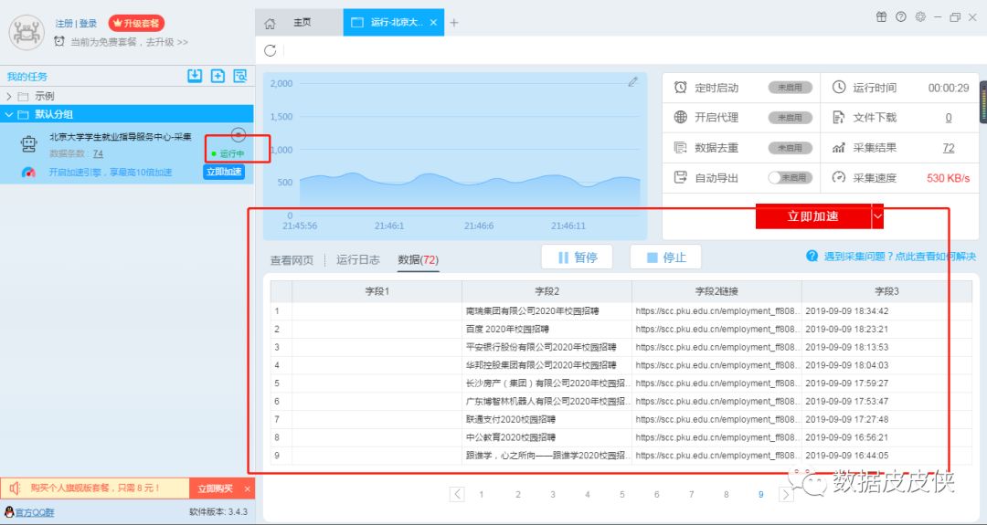Click 采集结果 count 72 link
The height and width of the screenshot is (525, 987).
[x=948, y=148]
